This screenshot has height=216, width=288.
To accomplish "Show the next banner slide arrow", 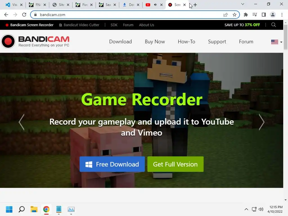I will point(262,122).
